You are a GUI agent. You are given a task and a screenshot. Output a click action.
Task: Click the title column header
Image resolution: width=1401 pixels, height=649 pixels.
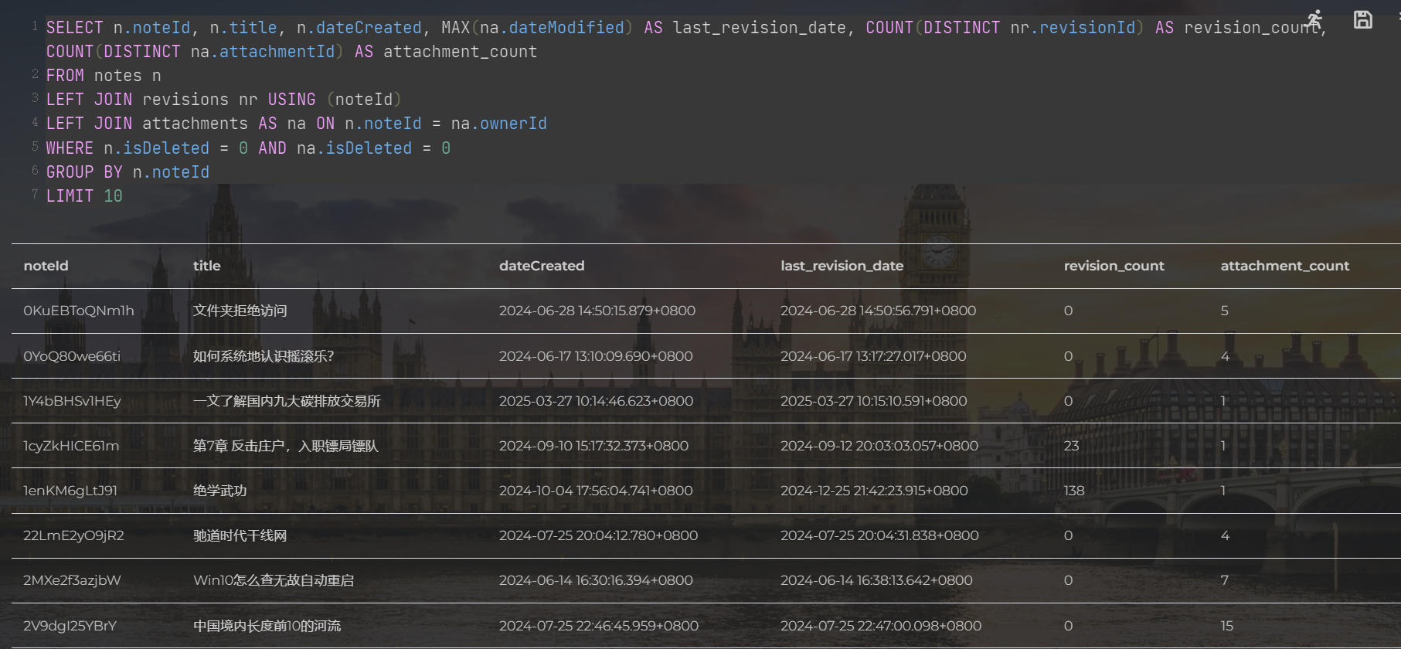click(x=207, y=266)
